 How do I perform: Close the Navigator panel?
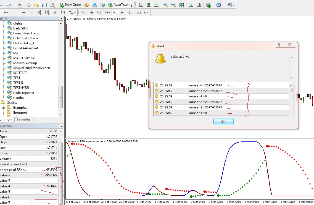coord(62,18)
